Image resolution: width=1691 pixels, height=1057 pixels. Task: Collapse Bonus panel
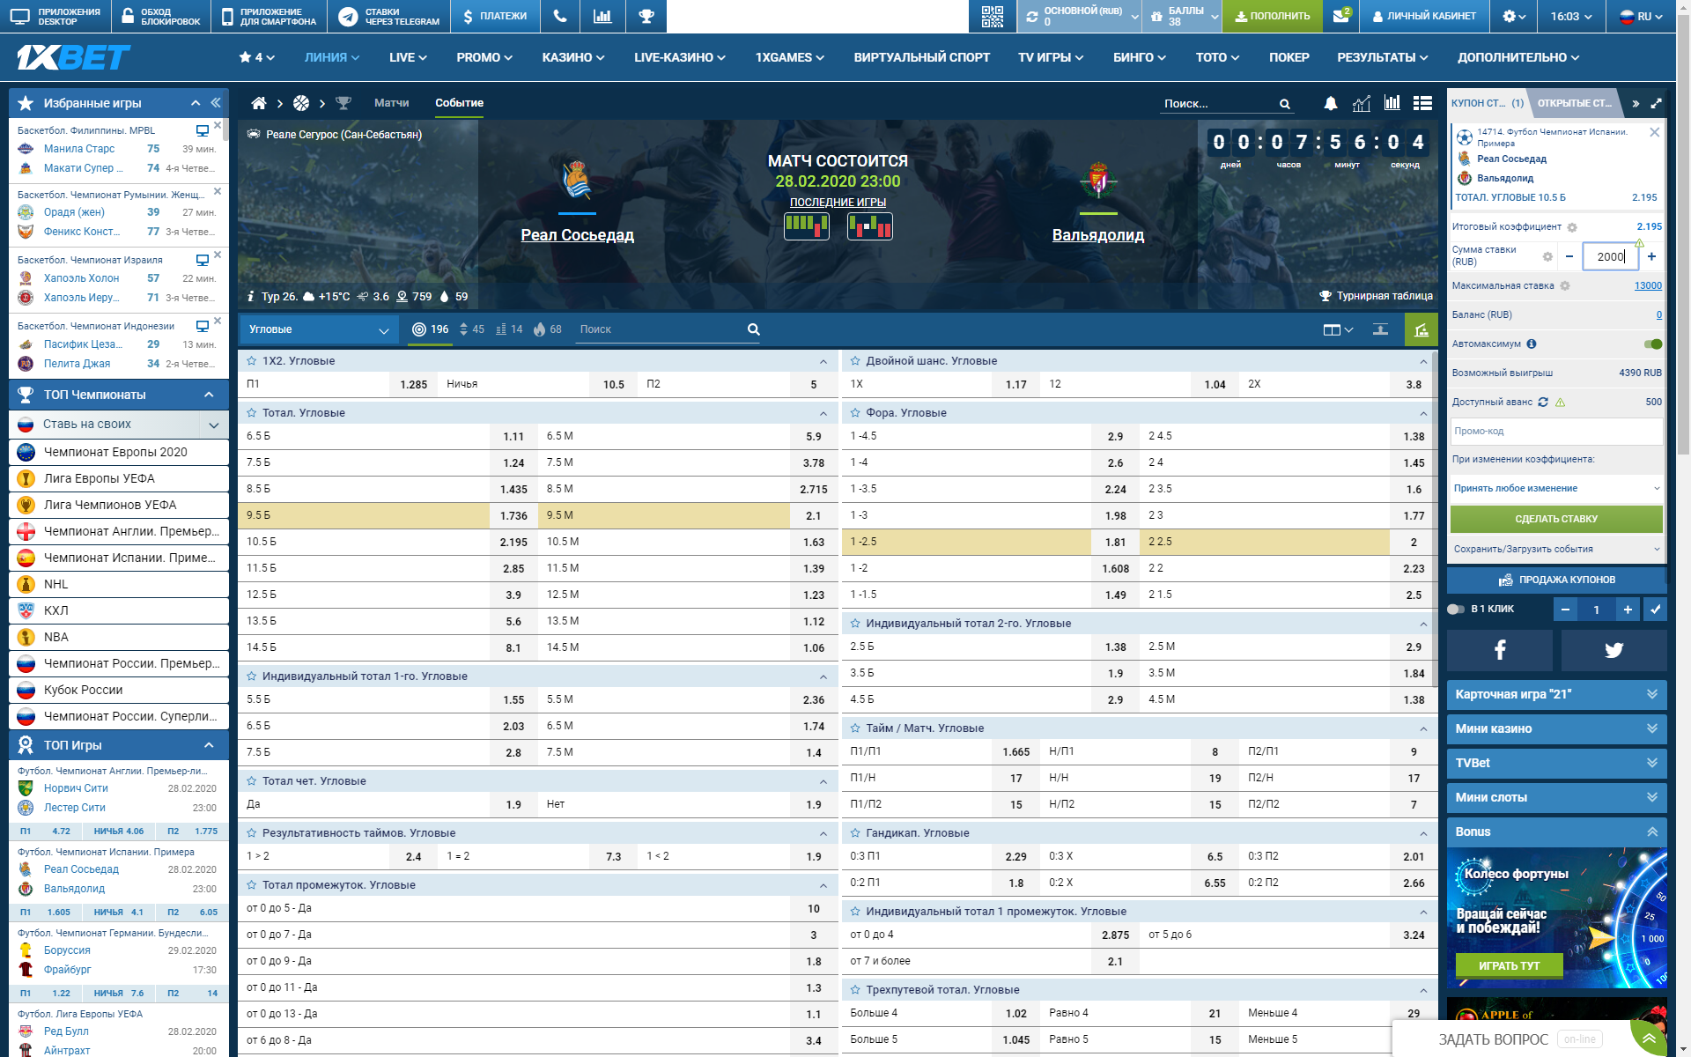pos(1556,832)
